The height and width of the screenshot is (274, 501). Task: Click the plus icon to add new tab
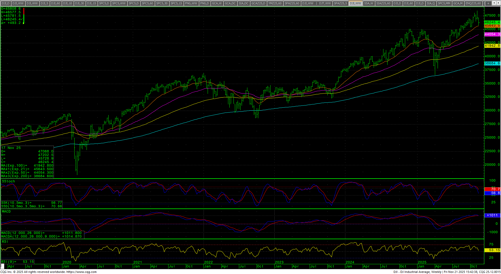(488, 3)
